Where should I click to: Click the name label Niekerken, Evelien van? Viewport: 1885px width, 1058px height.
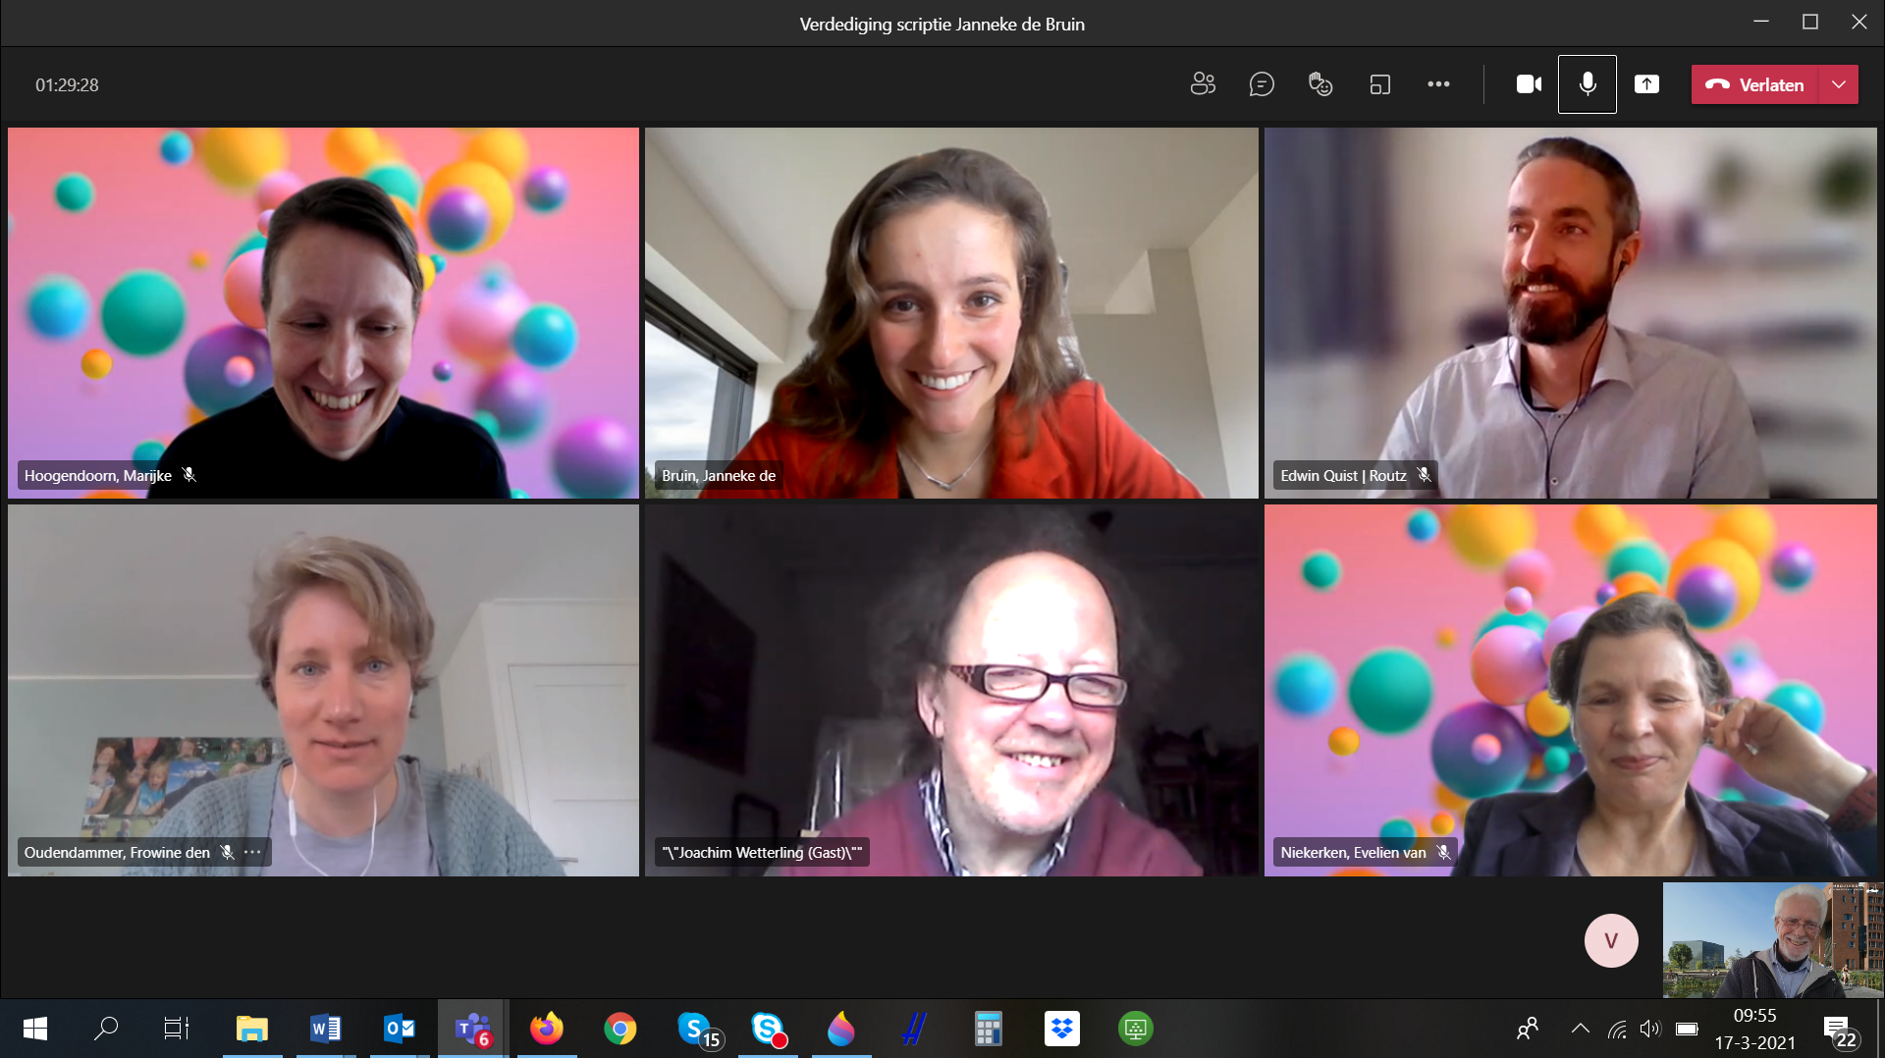[1353, 852]
